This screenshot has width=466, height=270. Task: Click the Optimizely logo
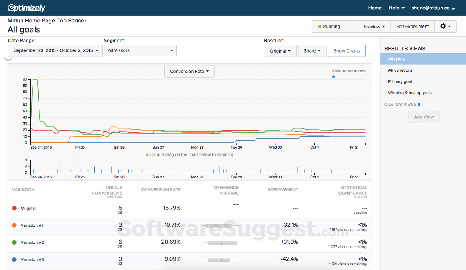(27, 7)
